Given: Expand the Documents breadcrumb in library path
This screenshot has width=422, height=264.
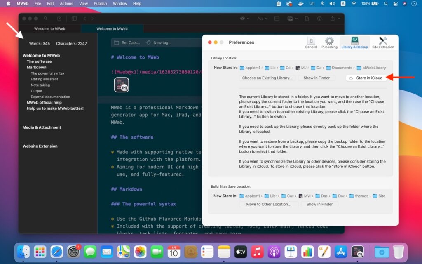Looking at the screenshot, I should 343,68.
